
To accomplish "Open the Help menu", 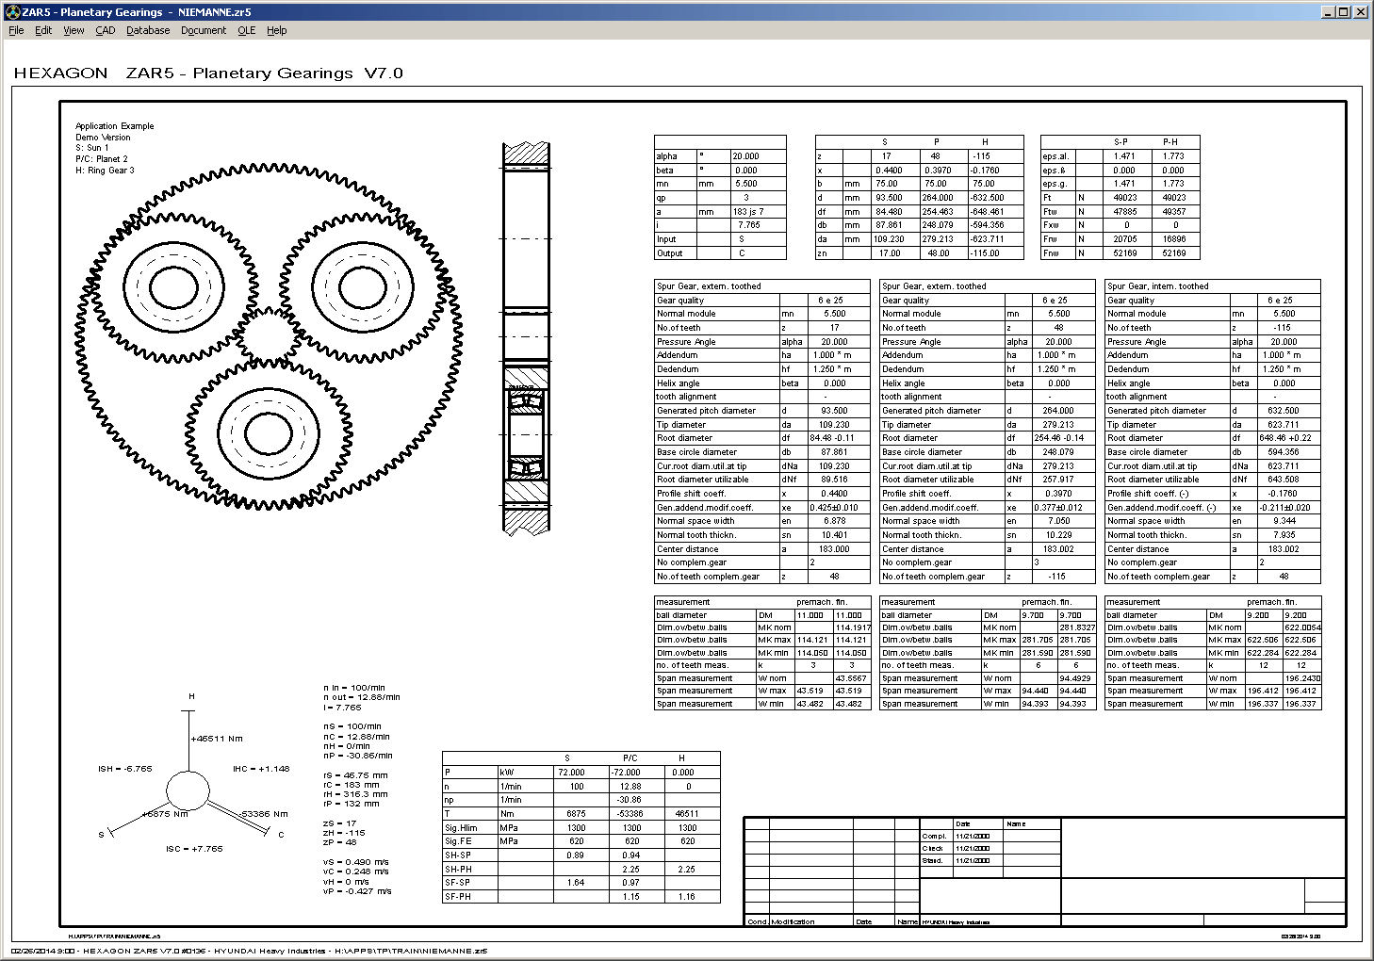I will pos(276,30).
